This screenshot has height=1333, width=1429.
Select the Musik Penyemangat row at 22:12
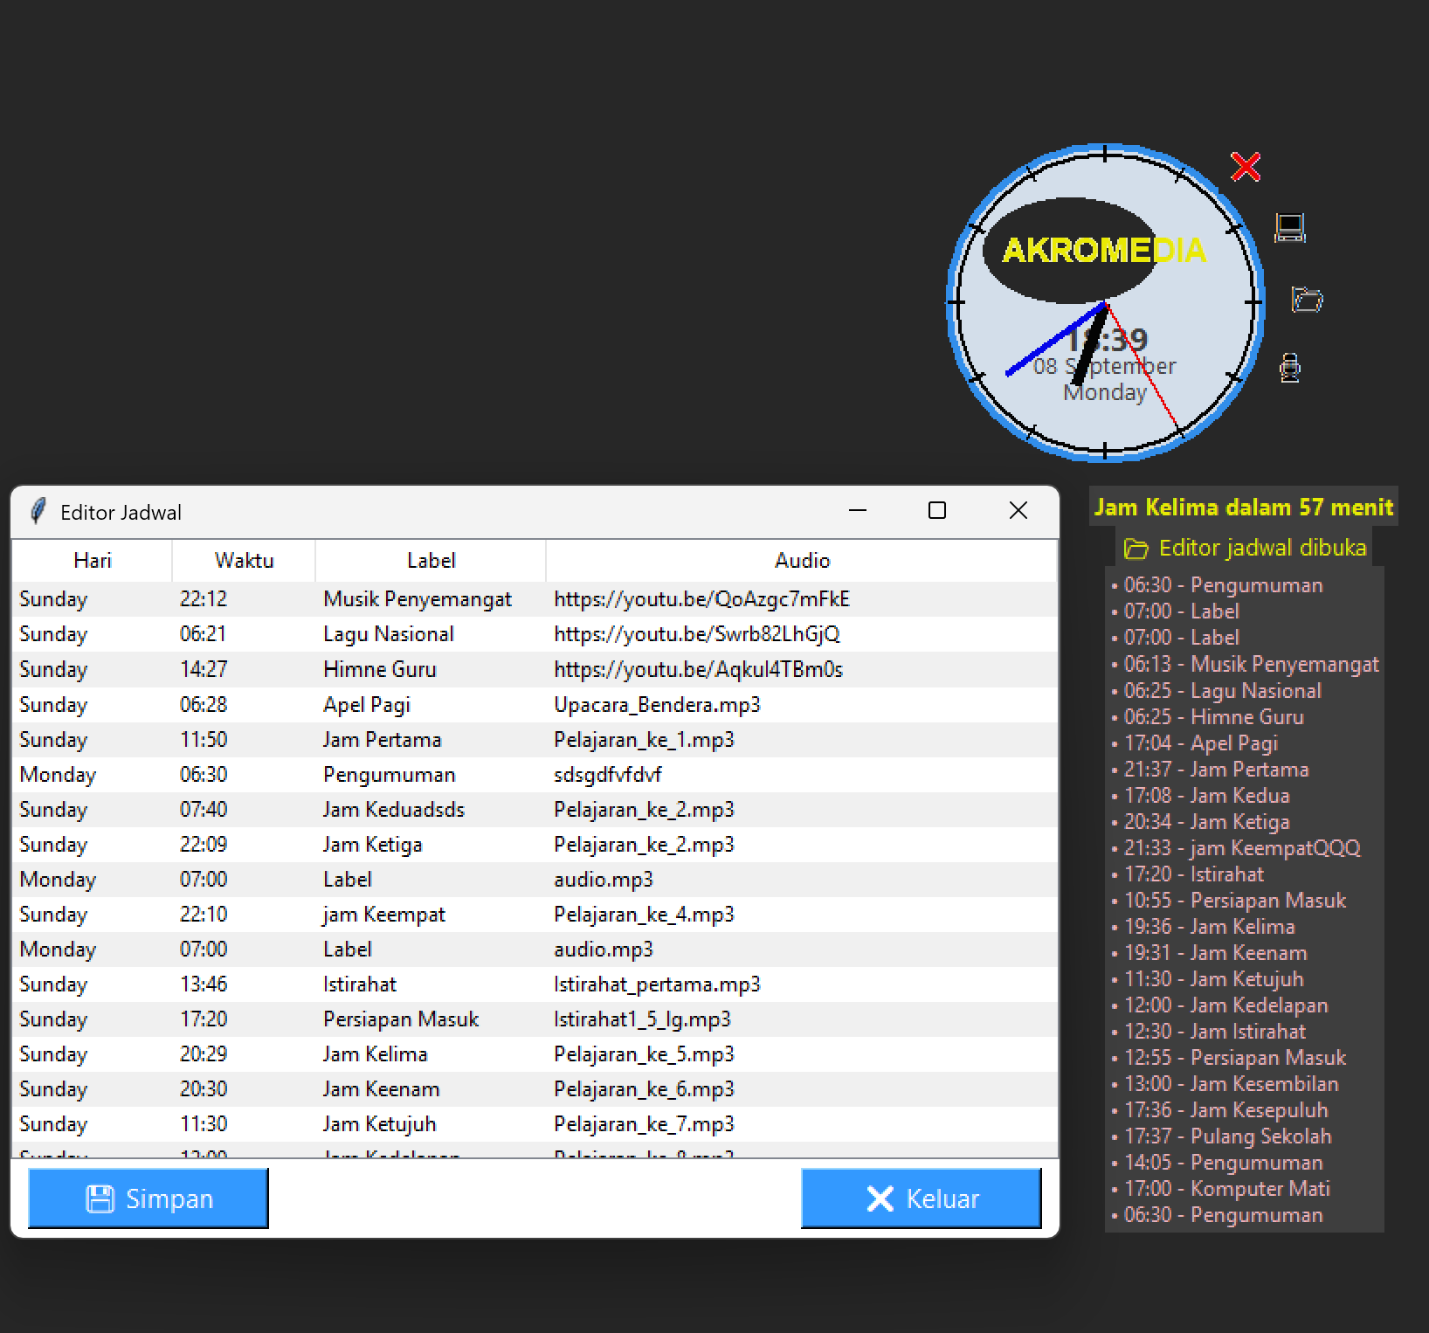pyautogui.click(x=417, y=599)
